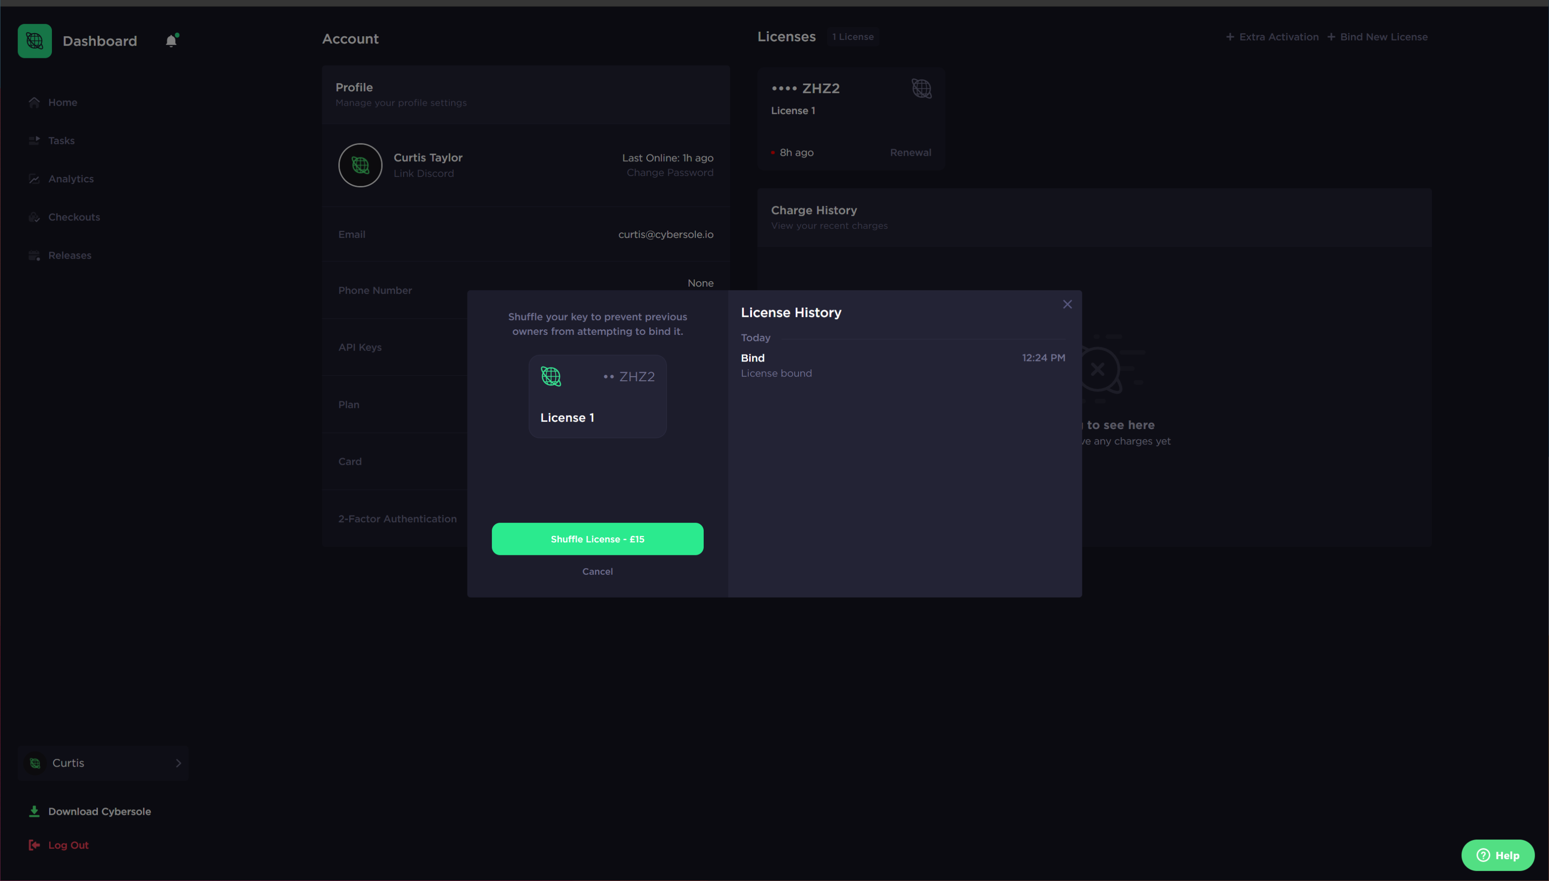Click Log Out

(68, 845)
